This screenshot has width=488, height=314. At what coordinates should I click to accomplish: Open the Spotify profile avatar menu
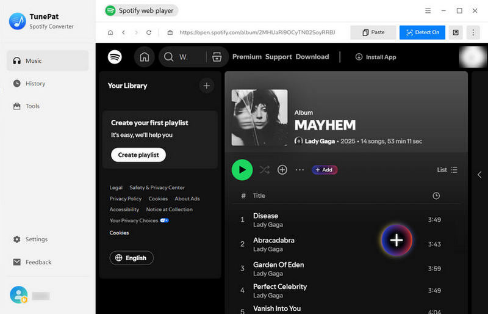tap(473, 57)
